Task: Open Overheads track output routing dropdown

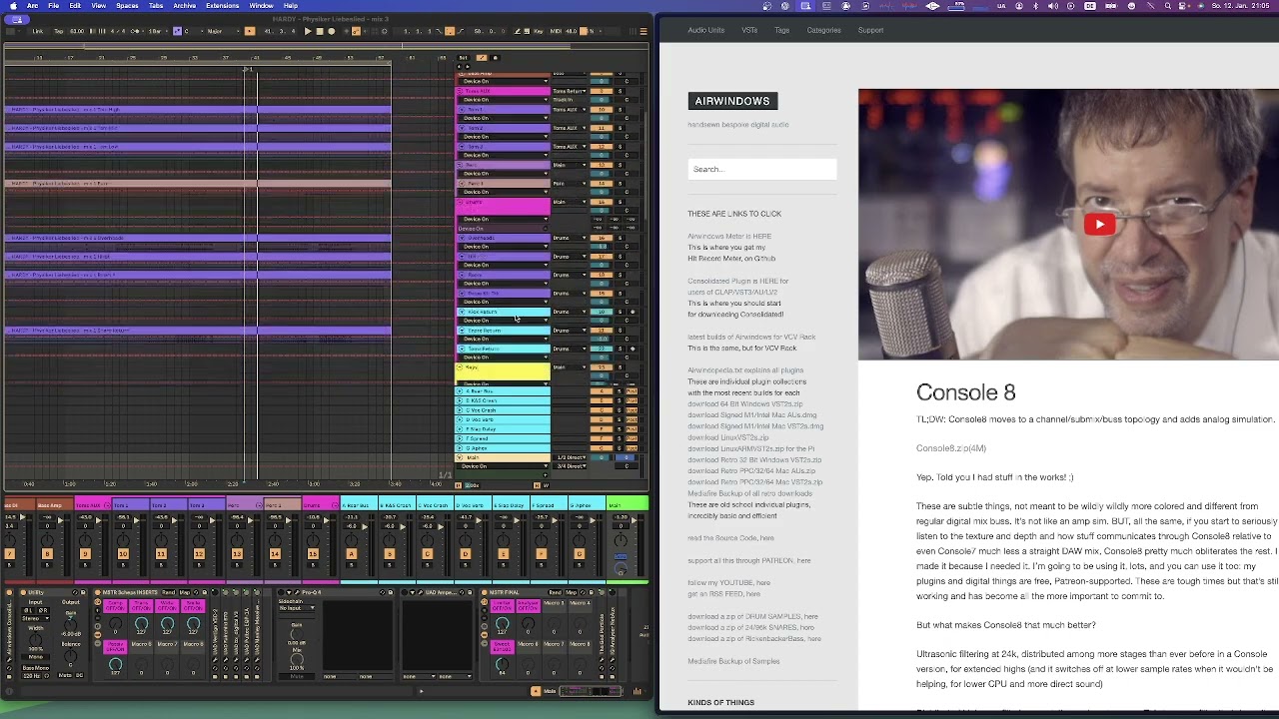Action: (569, 238)
